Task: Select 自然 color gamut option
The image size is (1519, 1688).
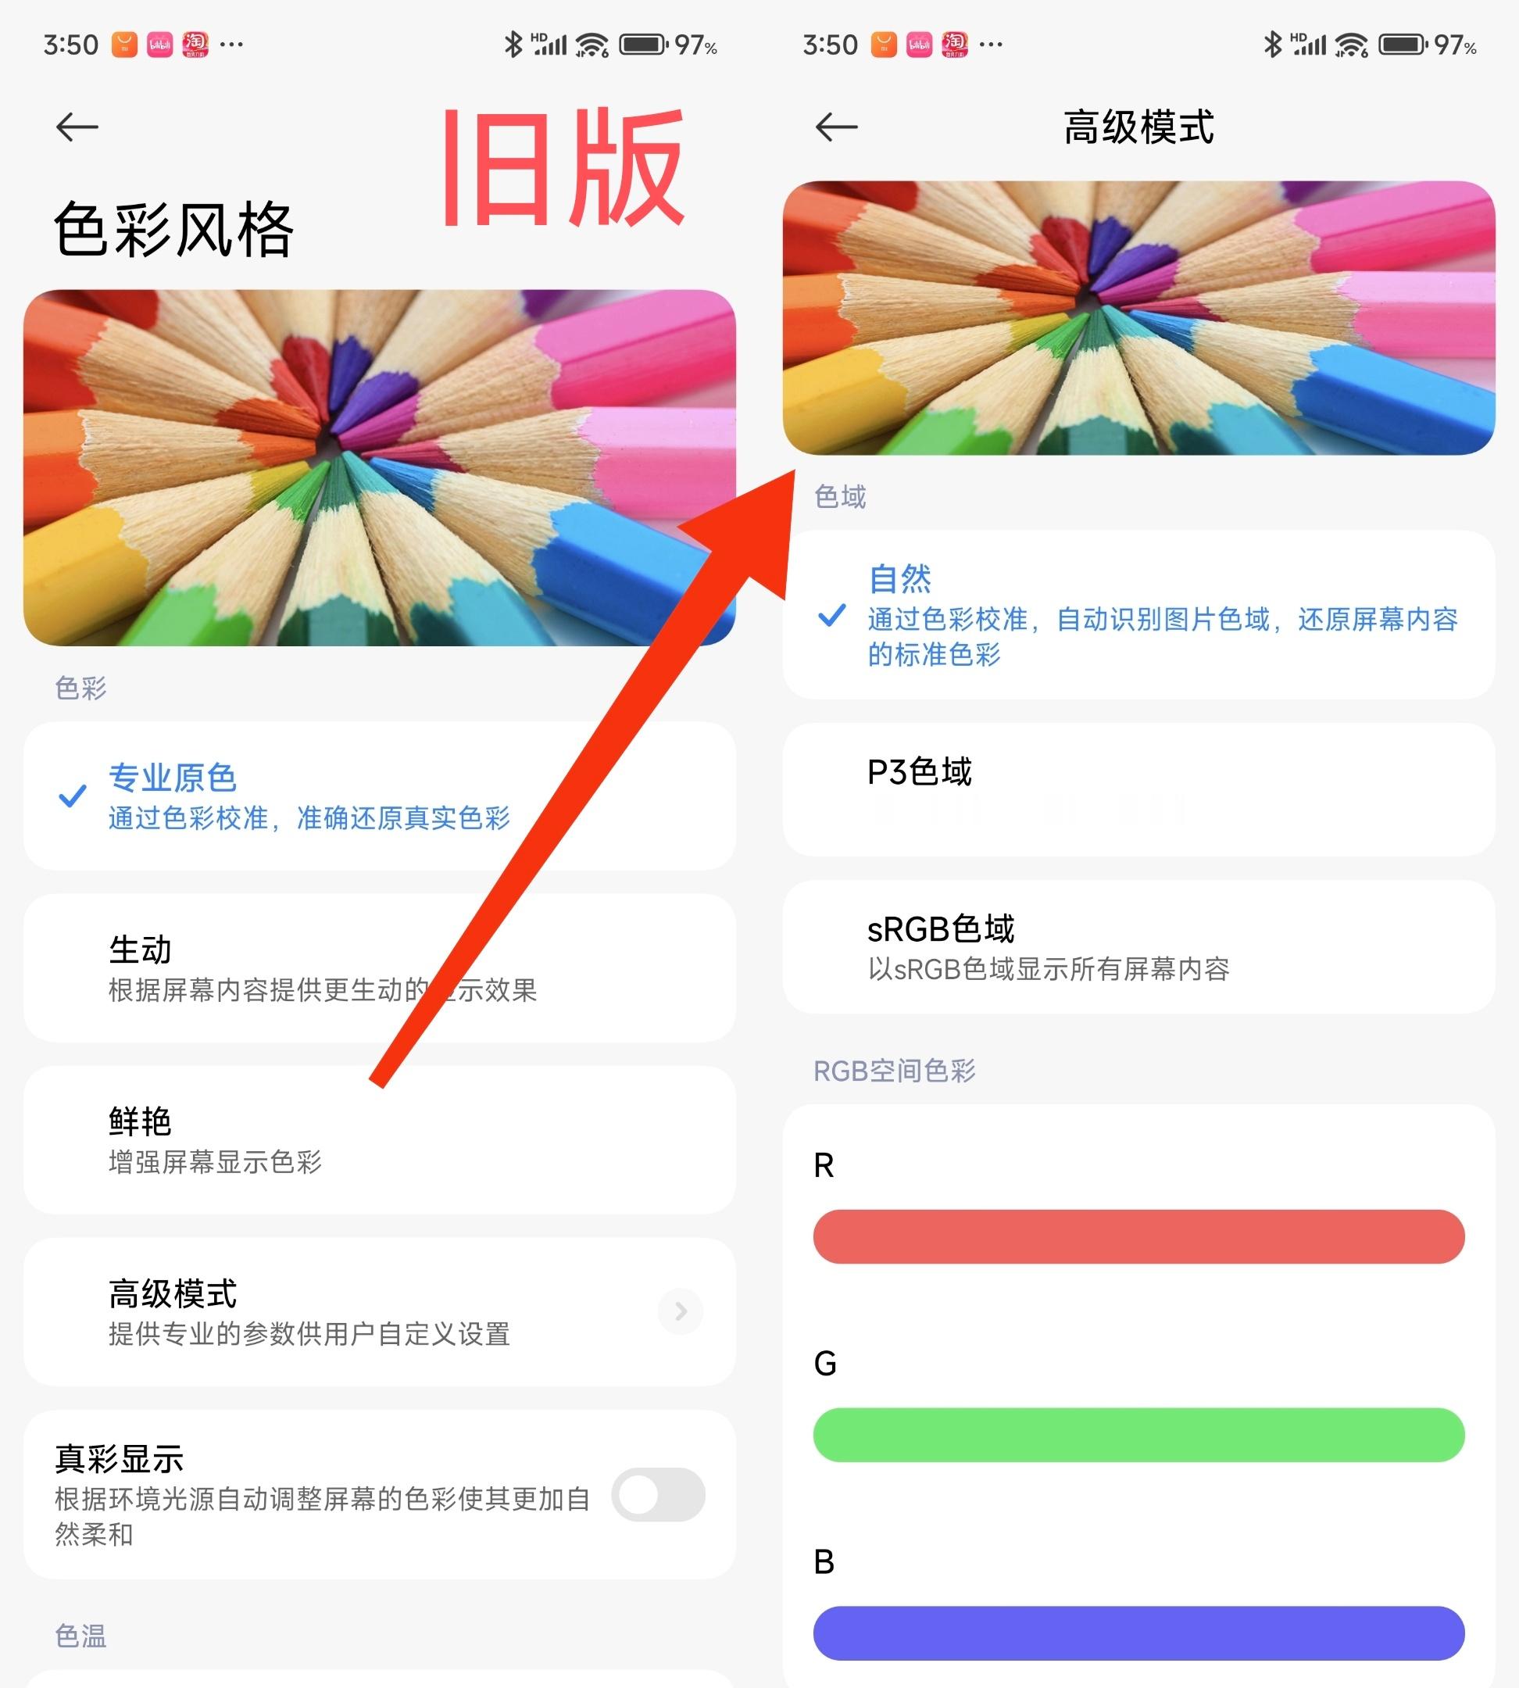Action: click(x=1141, y=610)
